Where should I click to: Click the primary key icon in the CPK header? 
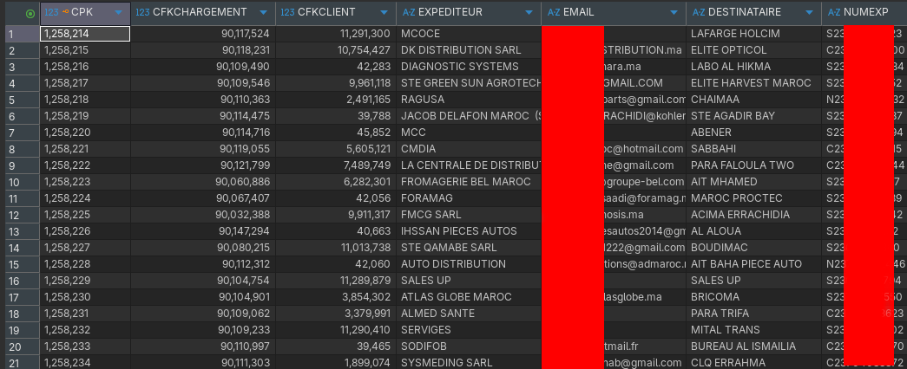65,12
